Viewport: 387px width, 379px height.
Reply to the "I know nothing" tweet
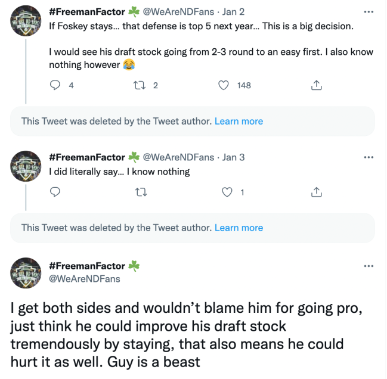[x=55, y=192]
